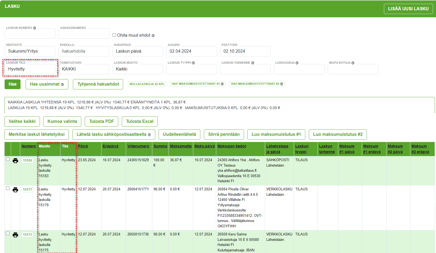Click the Päättyen date field 02.10.2024
The width and height of the screenshot is (436, 253).
tap(245, 51)
